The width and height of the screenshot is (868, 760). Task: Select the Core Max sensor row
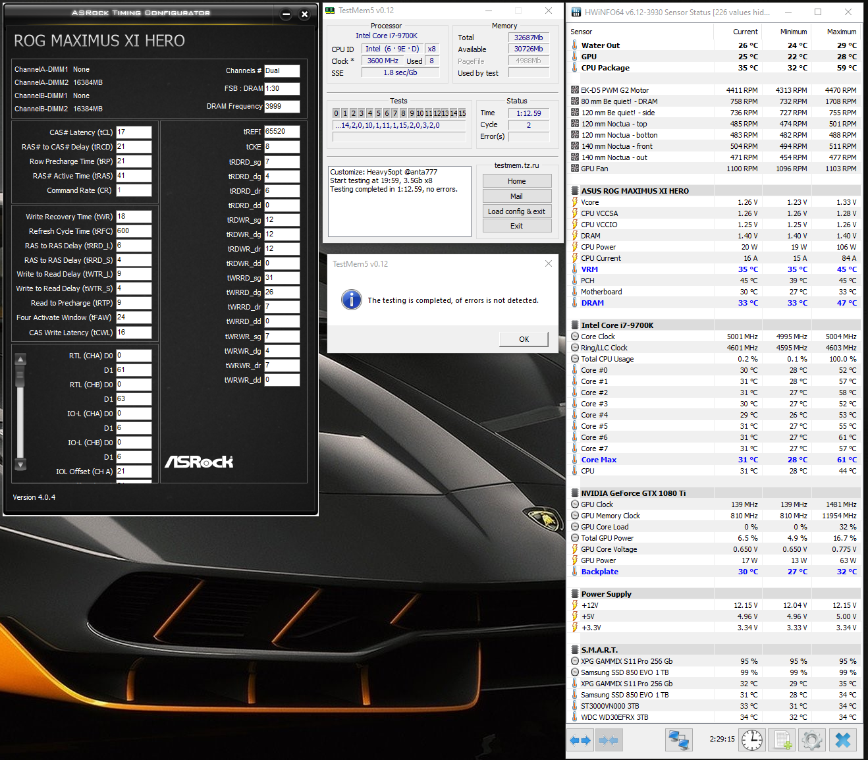(x=713, y=460)
